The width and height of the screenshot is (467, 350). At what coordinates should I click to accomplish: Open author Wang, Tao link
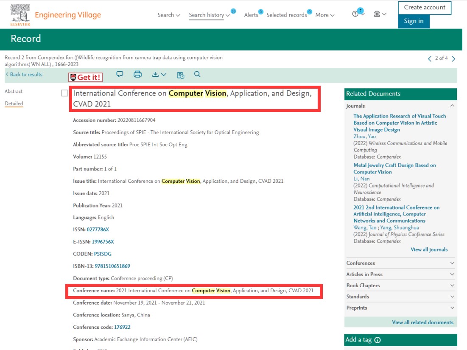tap(365, 227)
